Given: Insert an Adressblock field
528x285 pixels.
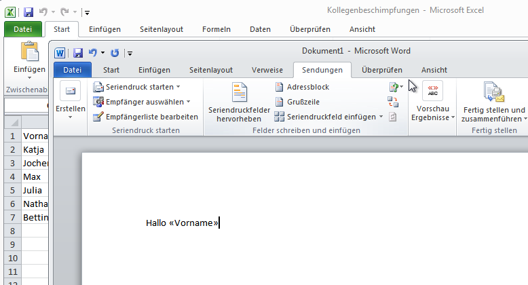Looking at the screenshot, I should (302, 87).
